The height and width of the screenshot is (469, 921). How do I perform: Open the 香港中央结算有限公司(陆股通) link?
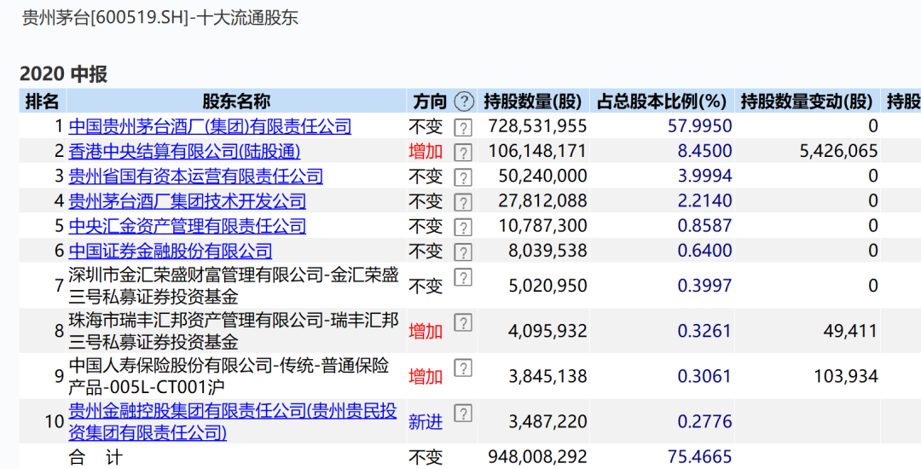(184, 152)
